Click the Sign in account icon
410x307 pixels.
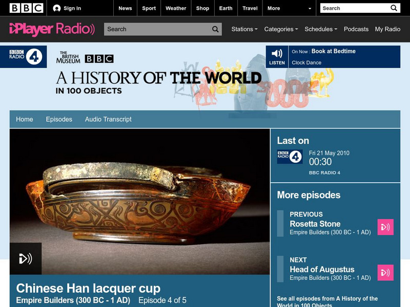[x=56, y=8]
